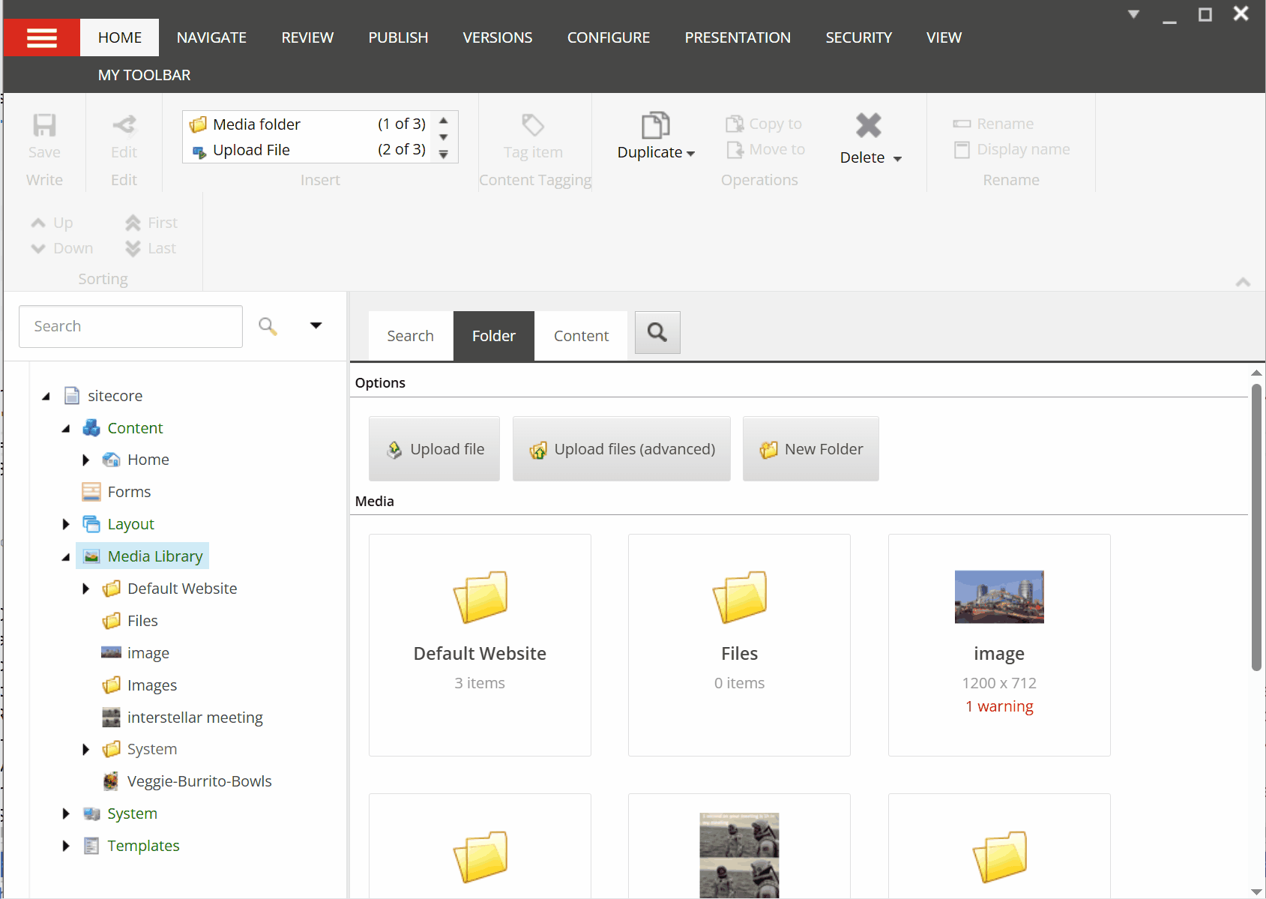Click the Search input field in tree
This screenshot has width=1266, height=899.
tap(130, 326)
